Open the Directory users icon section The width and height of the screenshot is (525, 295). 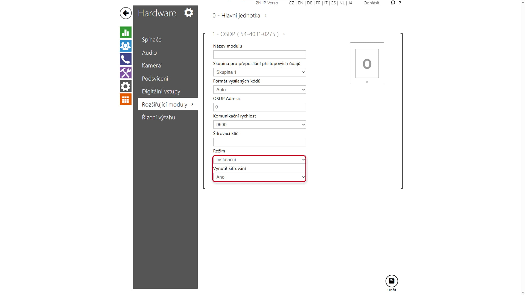[x=126, y=46]
